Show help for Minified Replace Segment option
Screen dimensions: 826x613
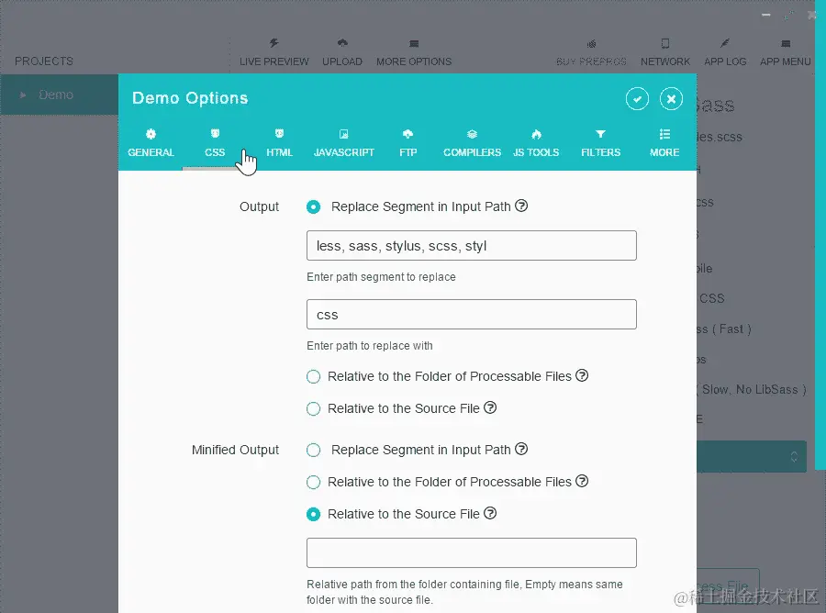click(521, 449)
